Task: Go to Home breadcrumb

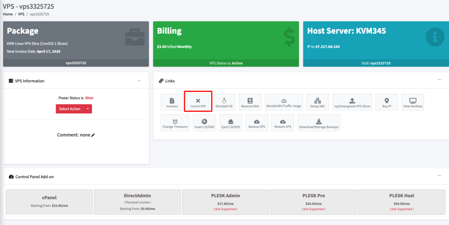Action: (x=8, y=14)
